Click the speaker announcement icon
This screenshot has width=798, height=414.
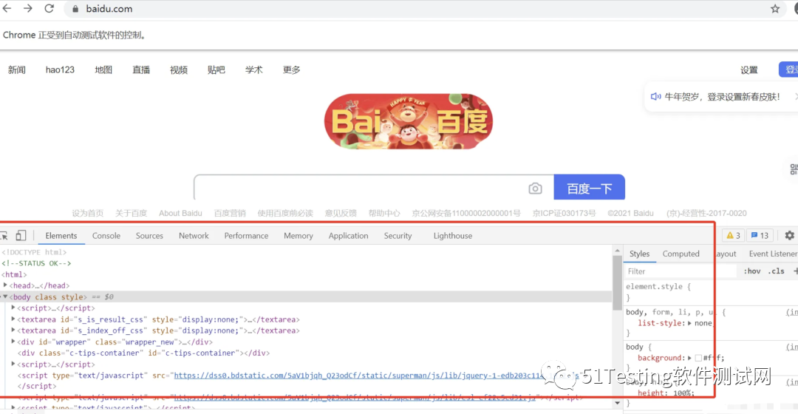[655, 96]
